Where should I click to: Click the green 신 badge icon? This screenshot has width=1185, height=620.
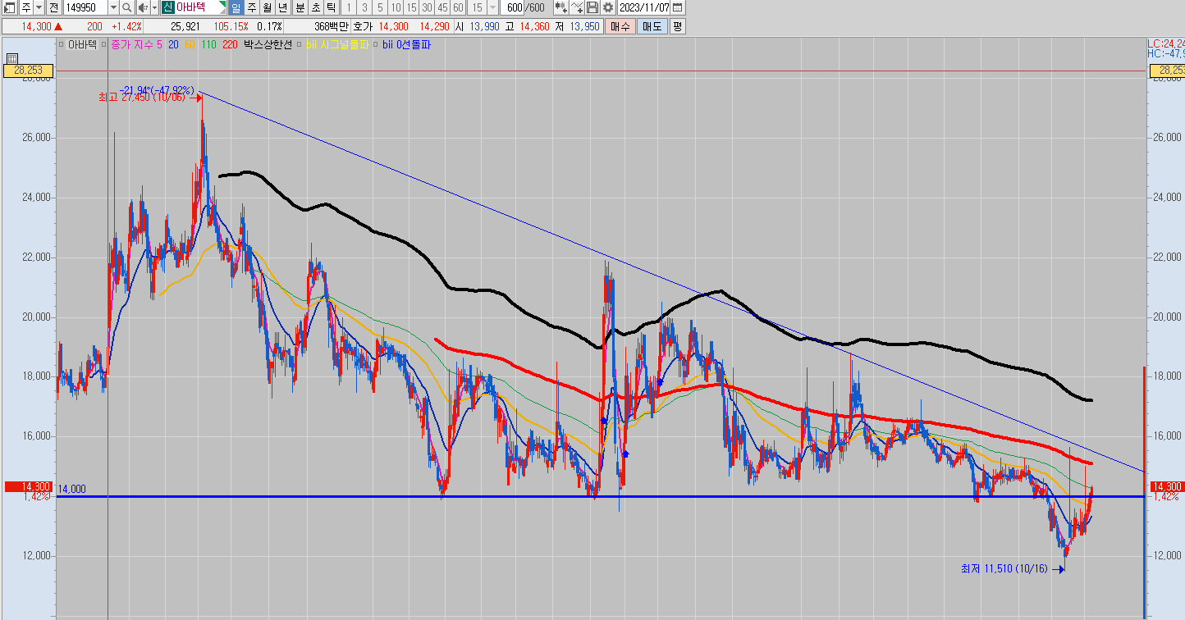(167, 7)
